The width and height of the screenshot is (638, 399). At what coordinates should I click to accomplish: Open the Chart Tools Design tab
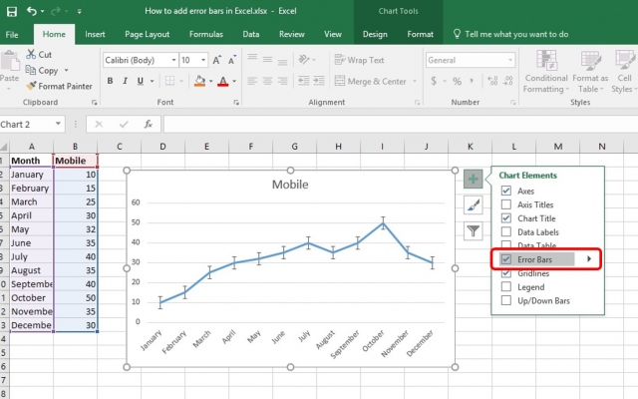pos(375,34)
